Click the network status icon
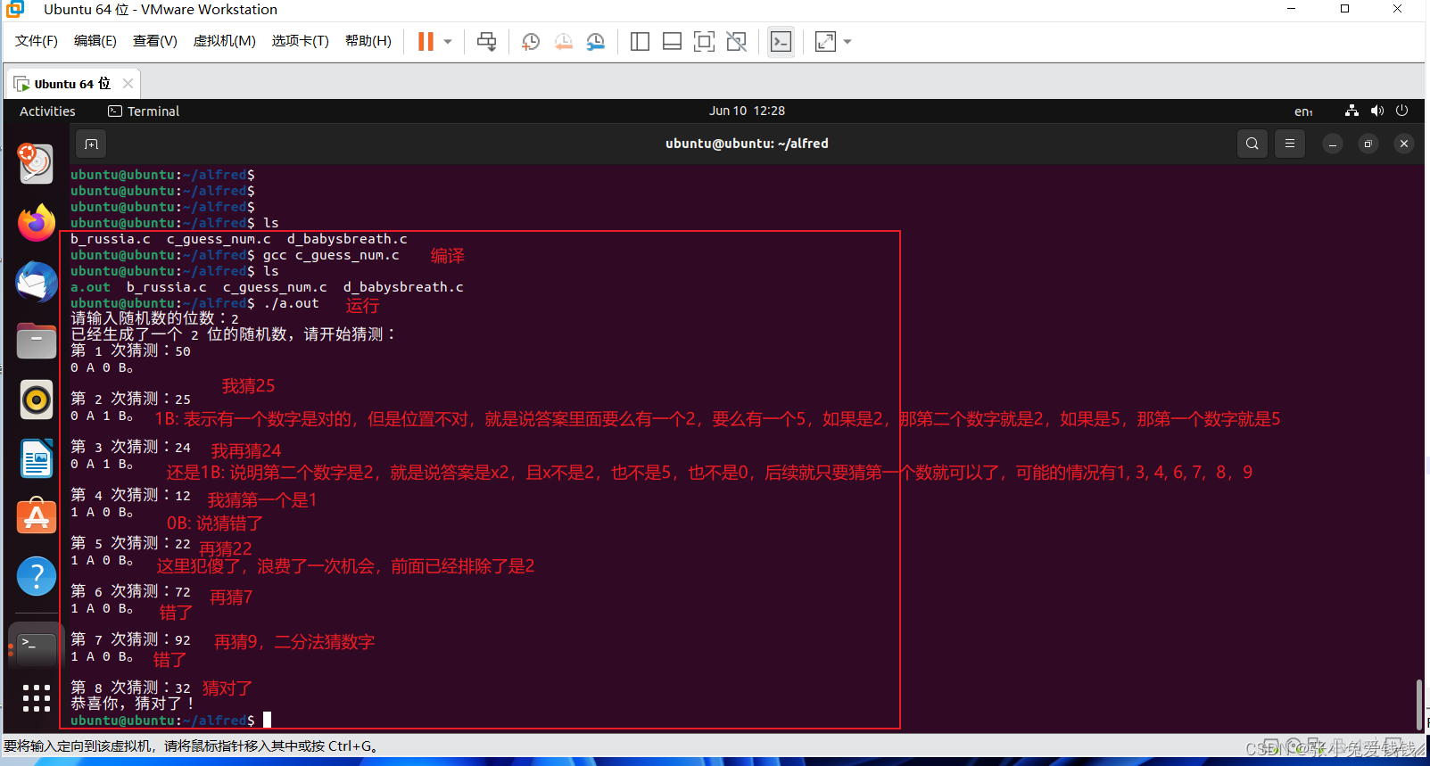1430x766 pixels. (x=1351, y=111)
